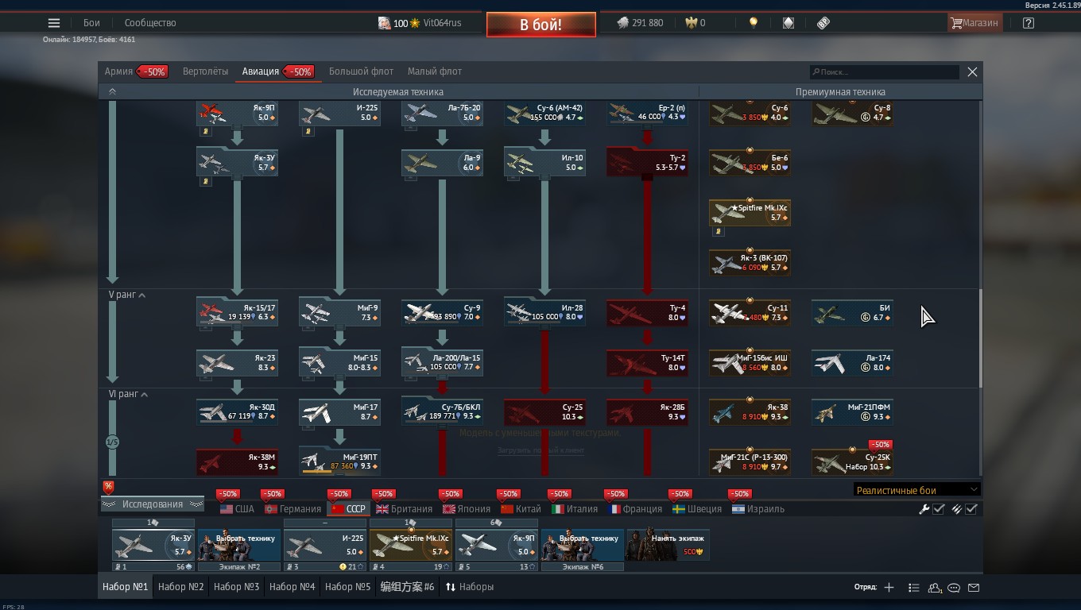Select the США nation
Screen dimensions: 1081x610
237,509
